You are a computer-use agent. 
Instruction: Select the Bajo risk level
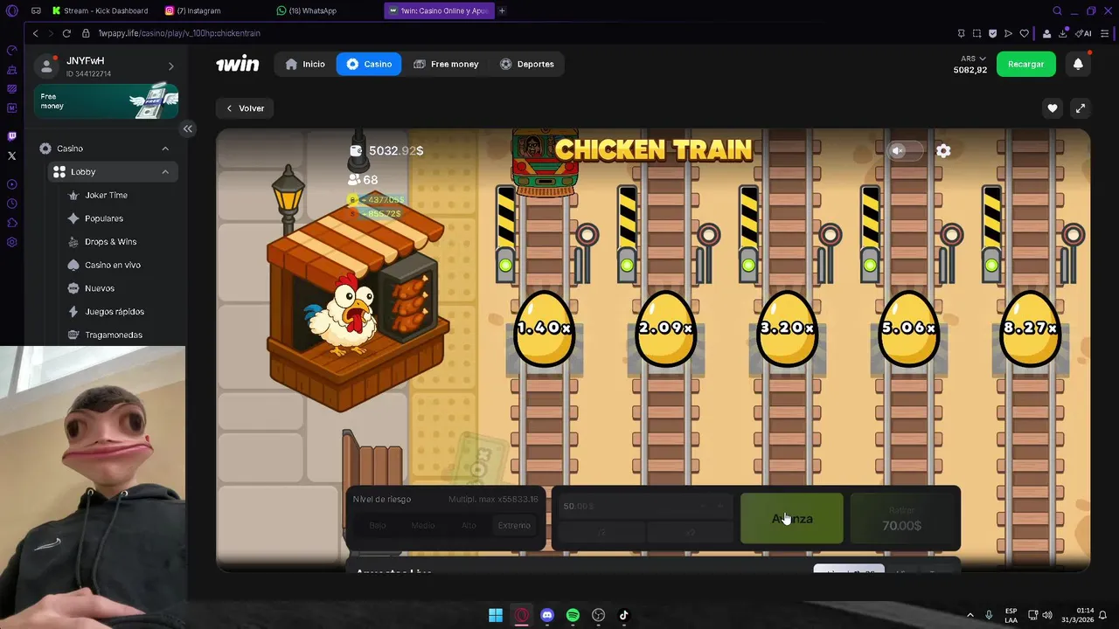tap(378, 525)
